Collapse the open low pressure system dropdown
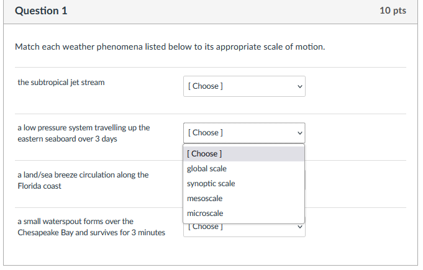Screen dimensions: 423x270 coord(243,133)
